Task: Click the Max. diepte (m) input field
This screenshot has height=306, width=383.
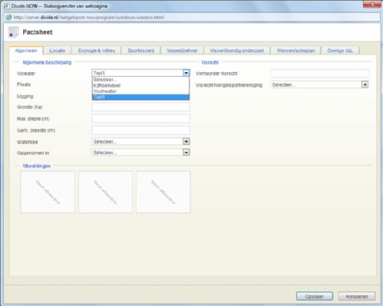Action: [140, 119]
